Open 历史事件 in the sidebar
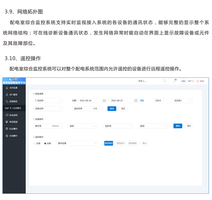This screenshot has width=212, height=200. click(x=13, y=129)
